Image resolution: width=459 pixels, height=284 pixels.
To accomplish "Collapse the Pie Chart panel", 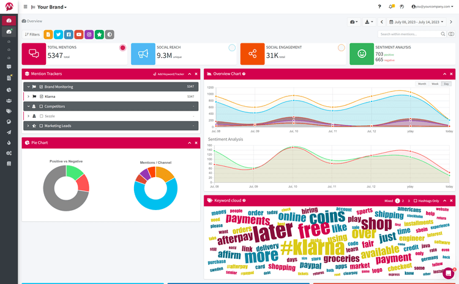I will point(190,143).
